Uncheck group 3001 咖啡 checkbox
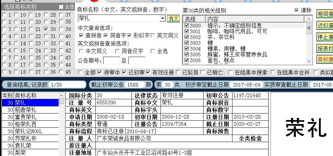Image resolution: width=333 pixels, height=156 pixels. coord(187,31)
